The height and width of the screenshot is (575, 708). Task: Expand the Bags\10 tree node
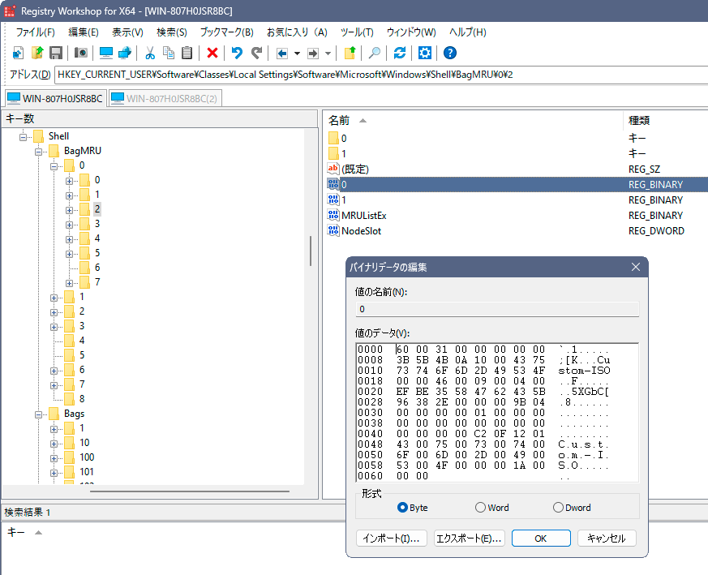[54, 444]
